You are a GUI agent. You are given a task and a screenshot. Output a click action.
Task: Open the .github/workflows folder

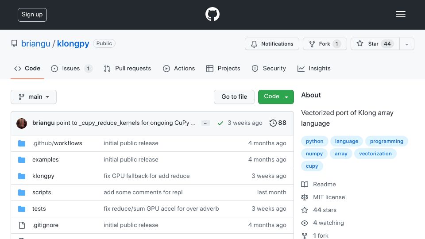(x=57, y=143)
